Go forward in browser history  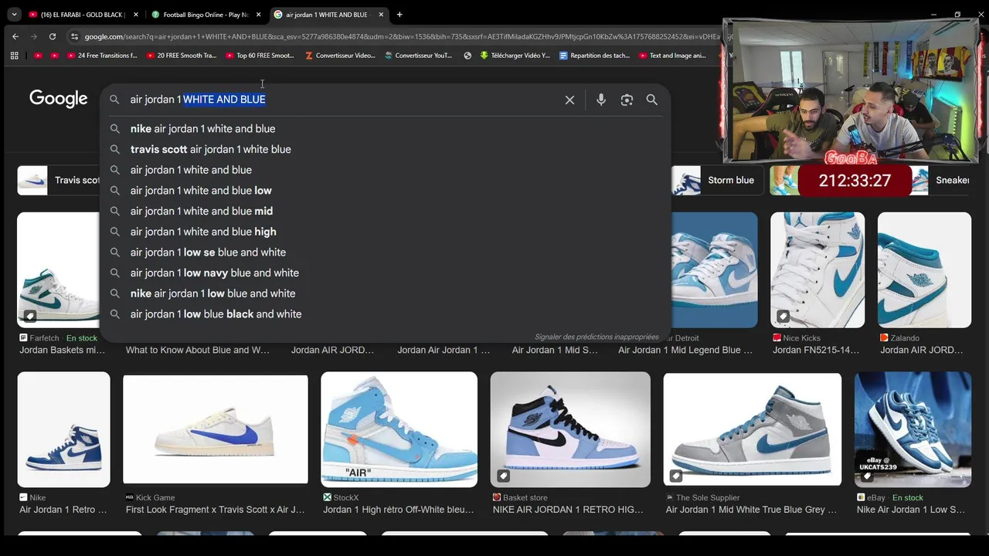point(34,36)
